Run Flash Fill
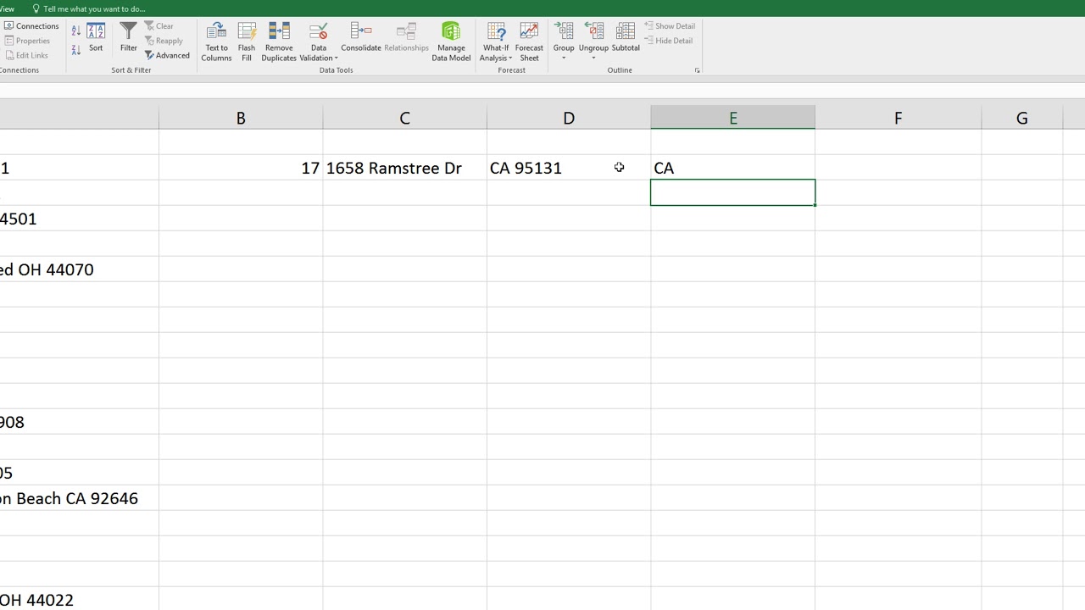The height and width of the screenshot is (610, 1085). [x=247, y=42]
